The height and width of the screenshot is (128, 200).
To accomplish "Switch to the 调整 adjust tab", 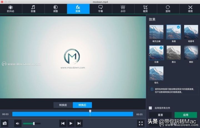I will point(56,9).
